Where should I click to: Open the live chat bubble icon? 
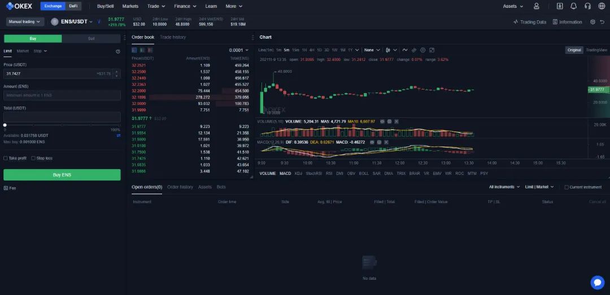(x=597, y=282)
